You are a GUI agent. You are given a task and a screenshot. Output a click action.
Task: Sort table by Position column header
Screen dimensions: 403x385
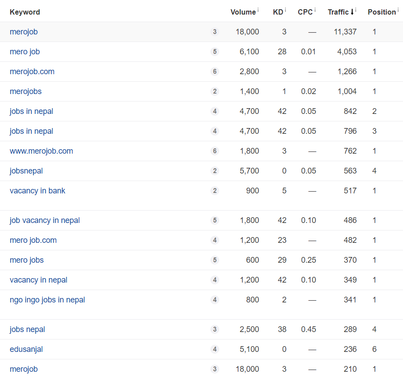(x=381, y=12)
